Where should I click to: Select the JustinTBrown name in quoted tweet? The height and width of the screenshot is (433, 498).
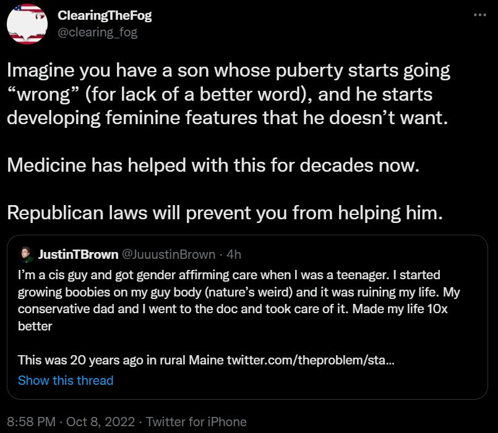78,254
